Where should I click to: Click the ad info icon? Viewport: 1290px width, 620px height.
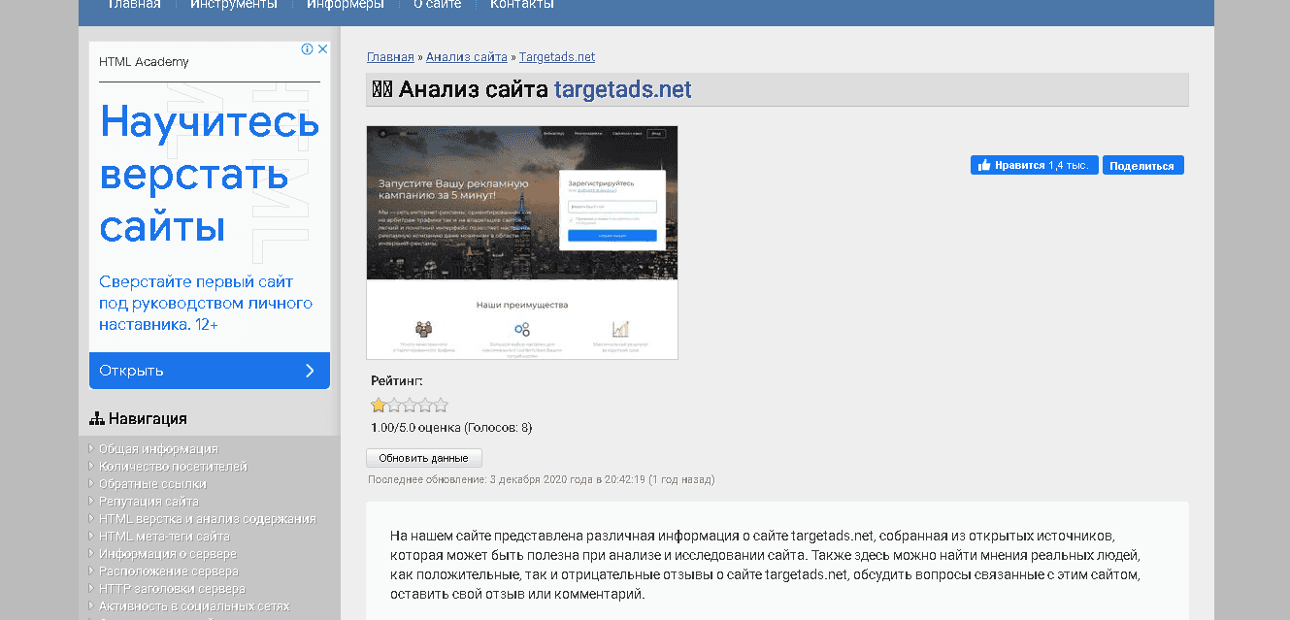pos(308,48)
